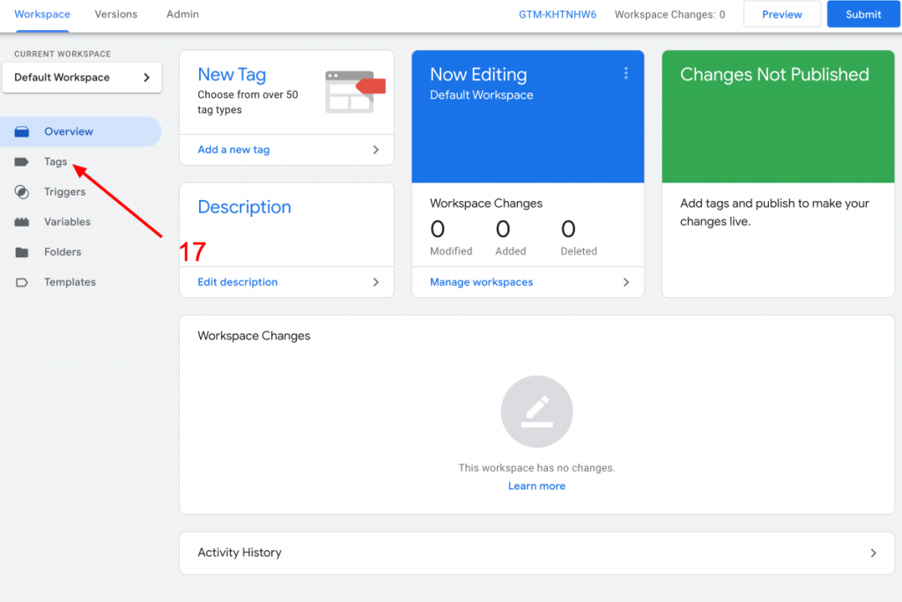
Task: Click the Activity History title text
Action: point(240,553)
